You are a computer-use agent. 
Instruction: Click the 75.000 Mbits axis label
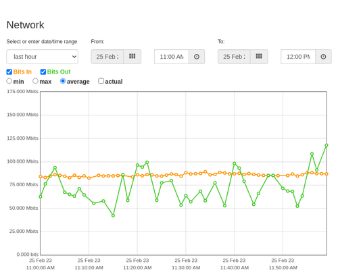[24, 185]
